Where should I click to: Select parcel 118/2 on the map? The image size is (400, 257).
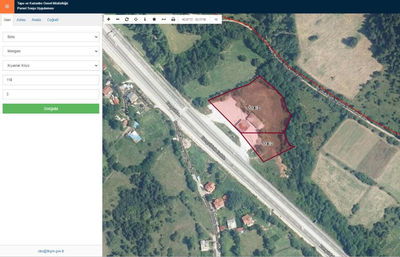point(254,108)
